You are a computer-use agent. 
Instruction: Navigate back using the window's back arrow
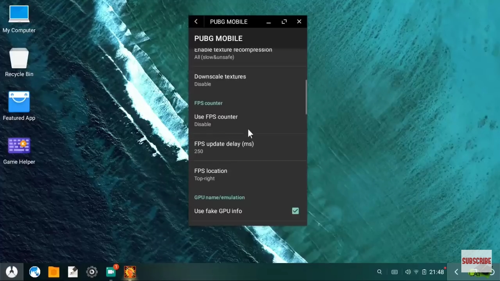click(196, 21)
